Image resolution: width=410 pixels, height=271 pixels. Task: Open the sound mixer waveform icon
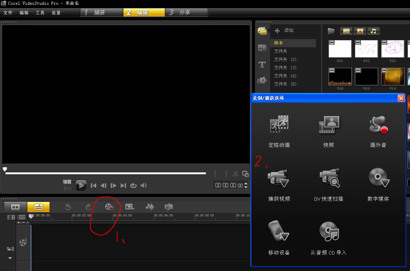pos(150,207)
